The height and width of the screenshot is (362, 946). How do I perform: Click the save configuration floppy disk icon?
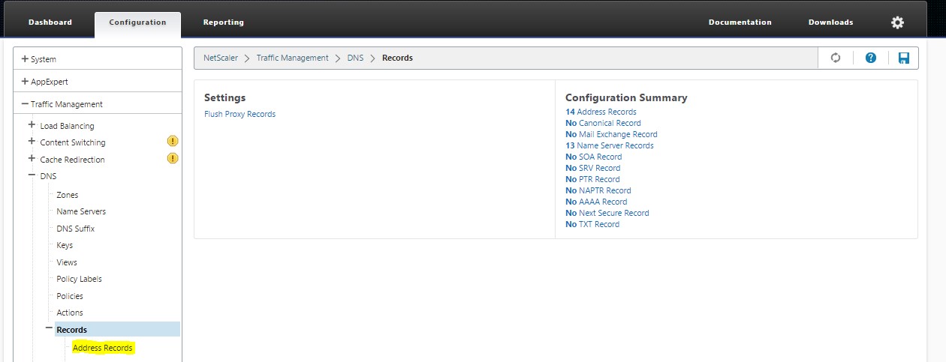pyautogui.click(x=903, y=58)
